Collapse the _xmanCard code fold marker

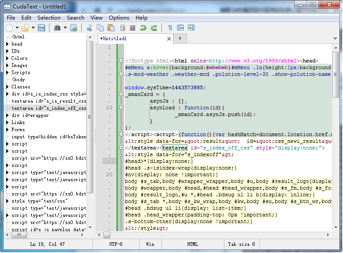click(120, 94)
